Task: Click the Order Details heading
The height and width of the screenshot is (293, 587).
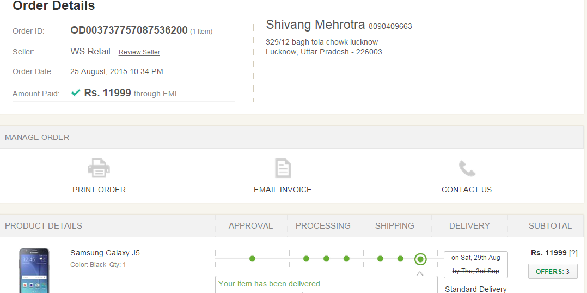Action: point(54,5)
